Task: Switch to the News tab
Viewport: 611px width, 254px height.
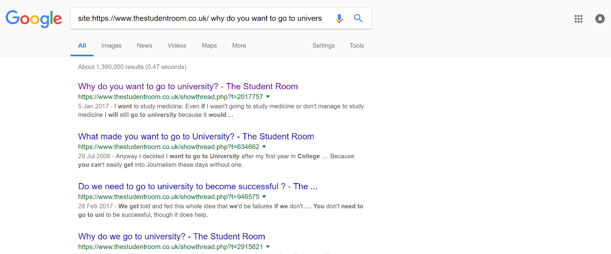Action: point(144,46)
